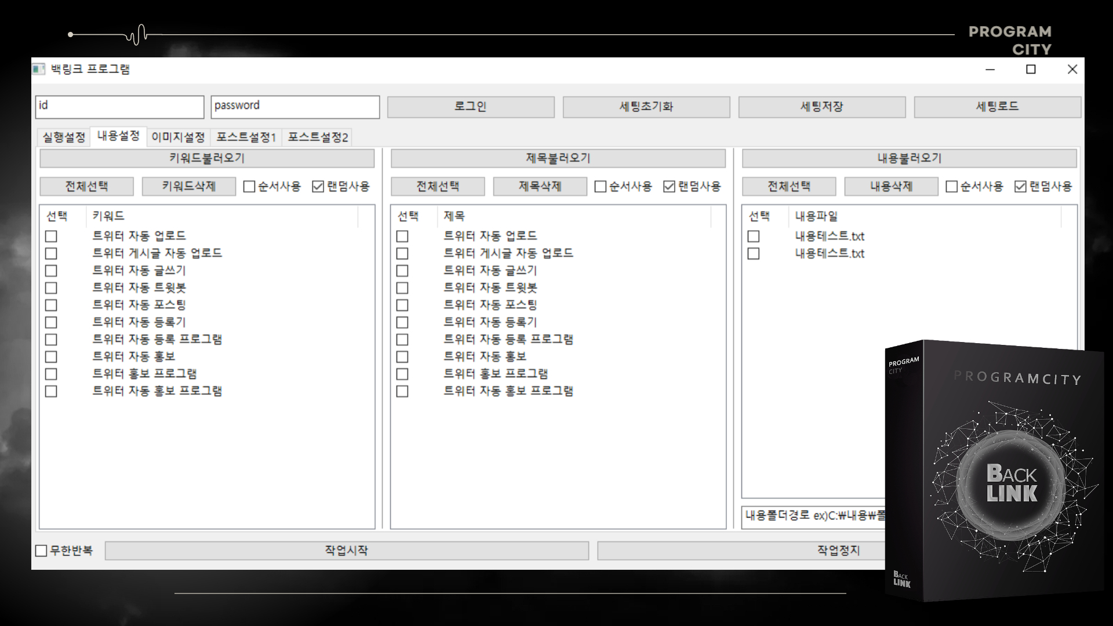The width and height of the screenshot is (1113, 626).
Task: Check title row 트위터 게시글 자동 업로드
Action: pos(402,254)
